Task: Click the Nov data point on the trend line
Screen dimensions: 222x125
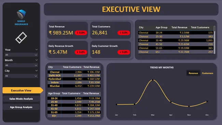Action: coord(189,107)
